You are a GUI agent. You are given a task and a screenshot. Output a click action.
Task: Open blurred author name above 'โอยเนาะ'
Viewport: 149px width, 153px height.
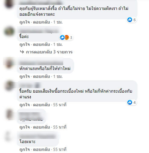[x=38, y=136]
